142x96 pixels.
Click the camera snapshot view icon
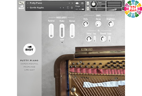coord(77,3)
